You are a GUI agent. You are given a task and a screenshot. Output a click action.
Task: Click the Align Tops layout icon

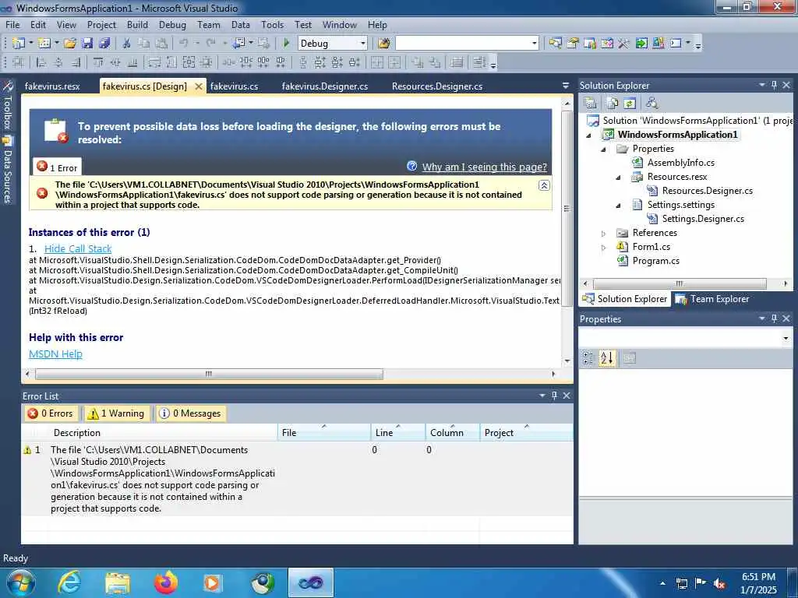click(x=98, y=62)
